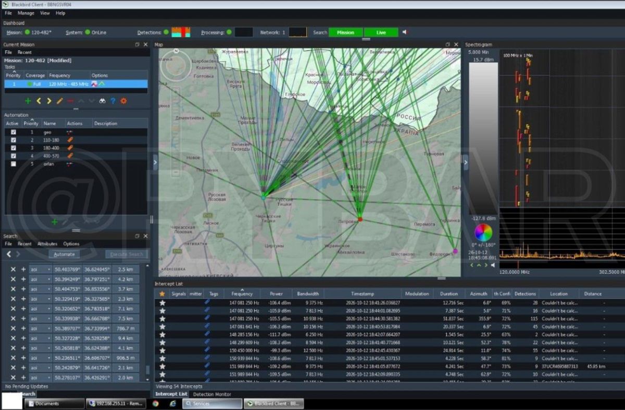Go back in the Search panel history
625x410 pixels.
tap(9, 254)
